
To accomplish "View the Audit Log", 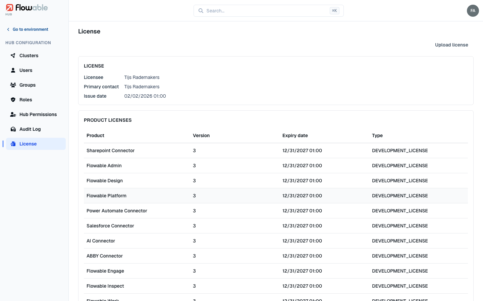I will [x=36, y=129].
